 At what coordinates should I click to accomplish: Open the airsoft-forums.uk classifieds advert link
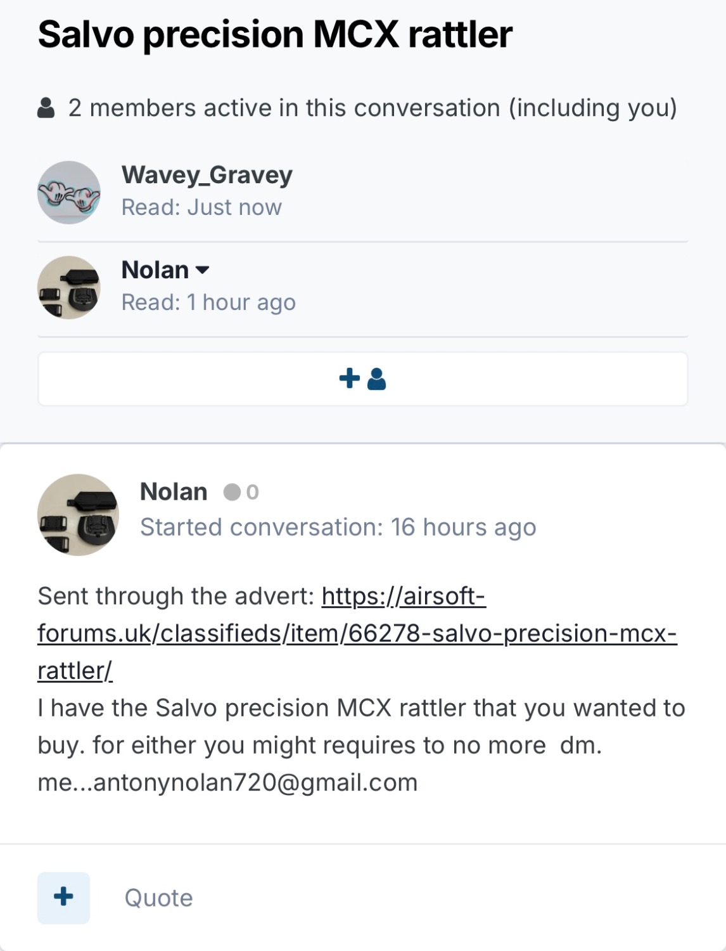click(x=357, y=633)
